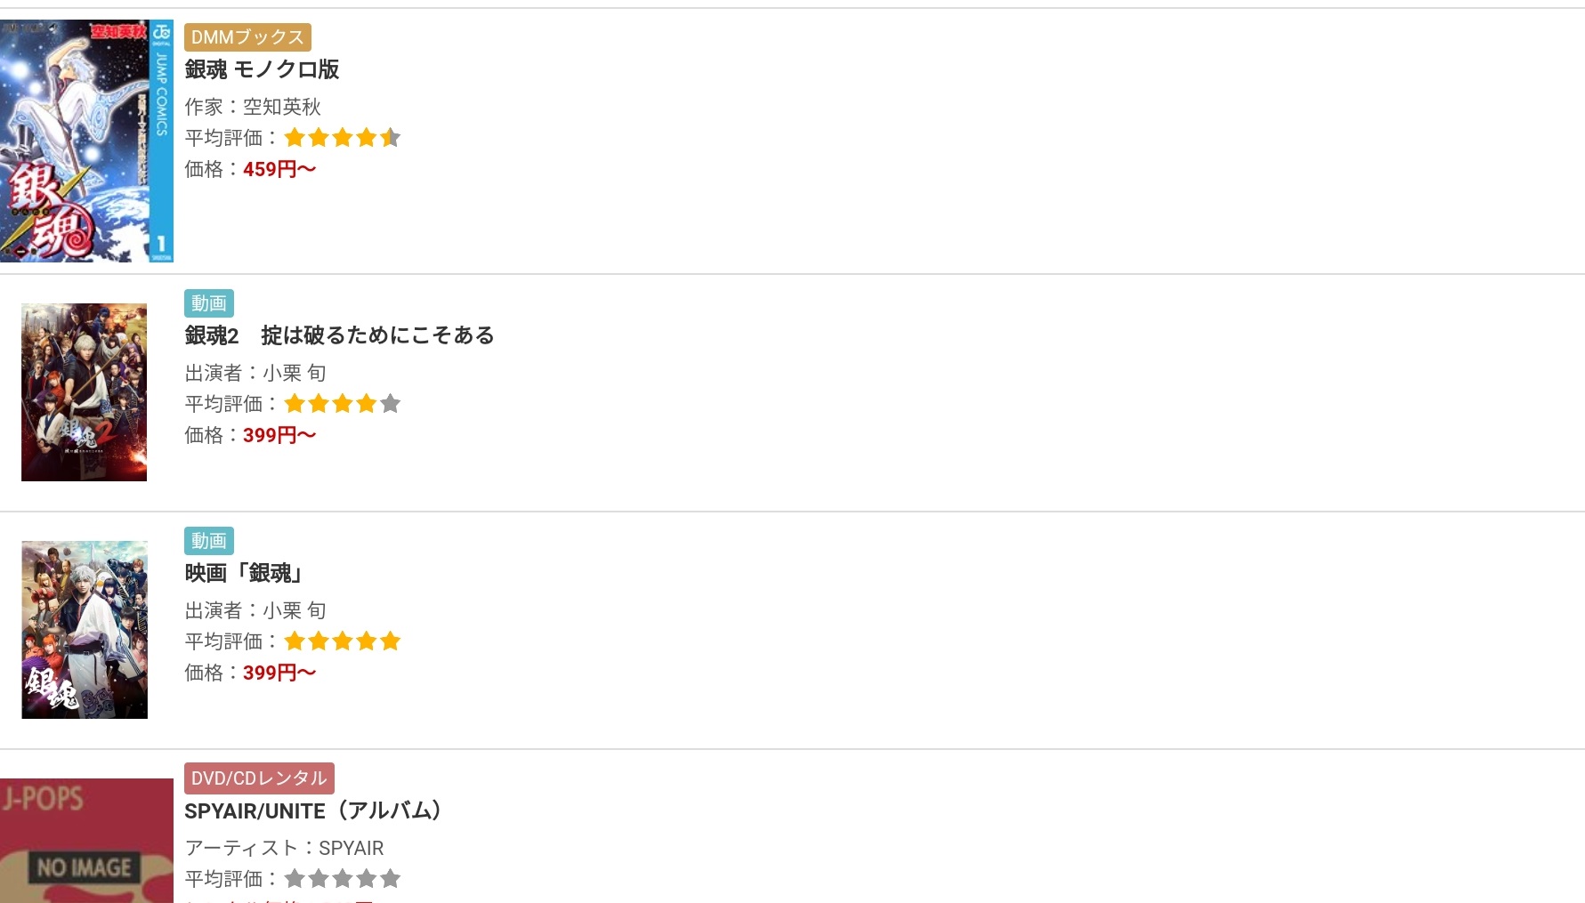Open the 銀魂 モノクロ版 title link

[x=262, y=69]
